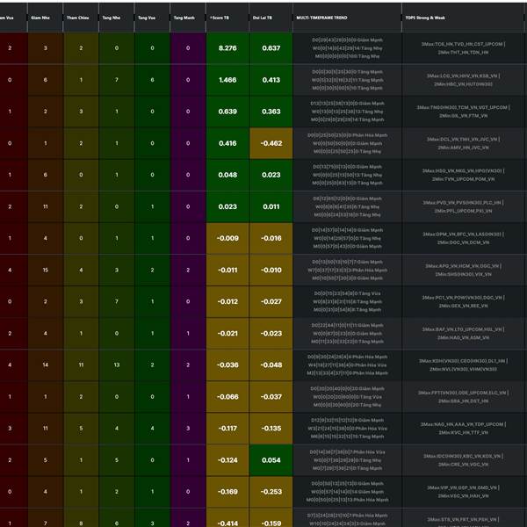Click the -0.066 score cell
The width and height of the screenshot is (527, 527).
(227, 397)
